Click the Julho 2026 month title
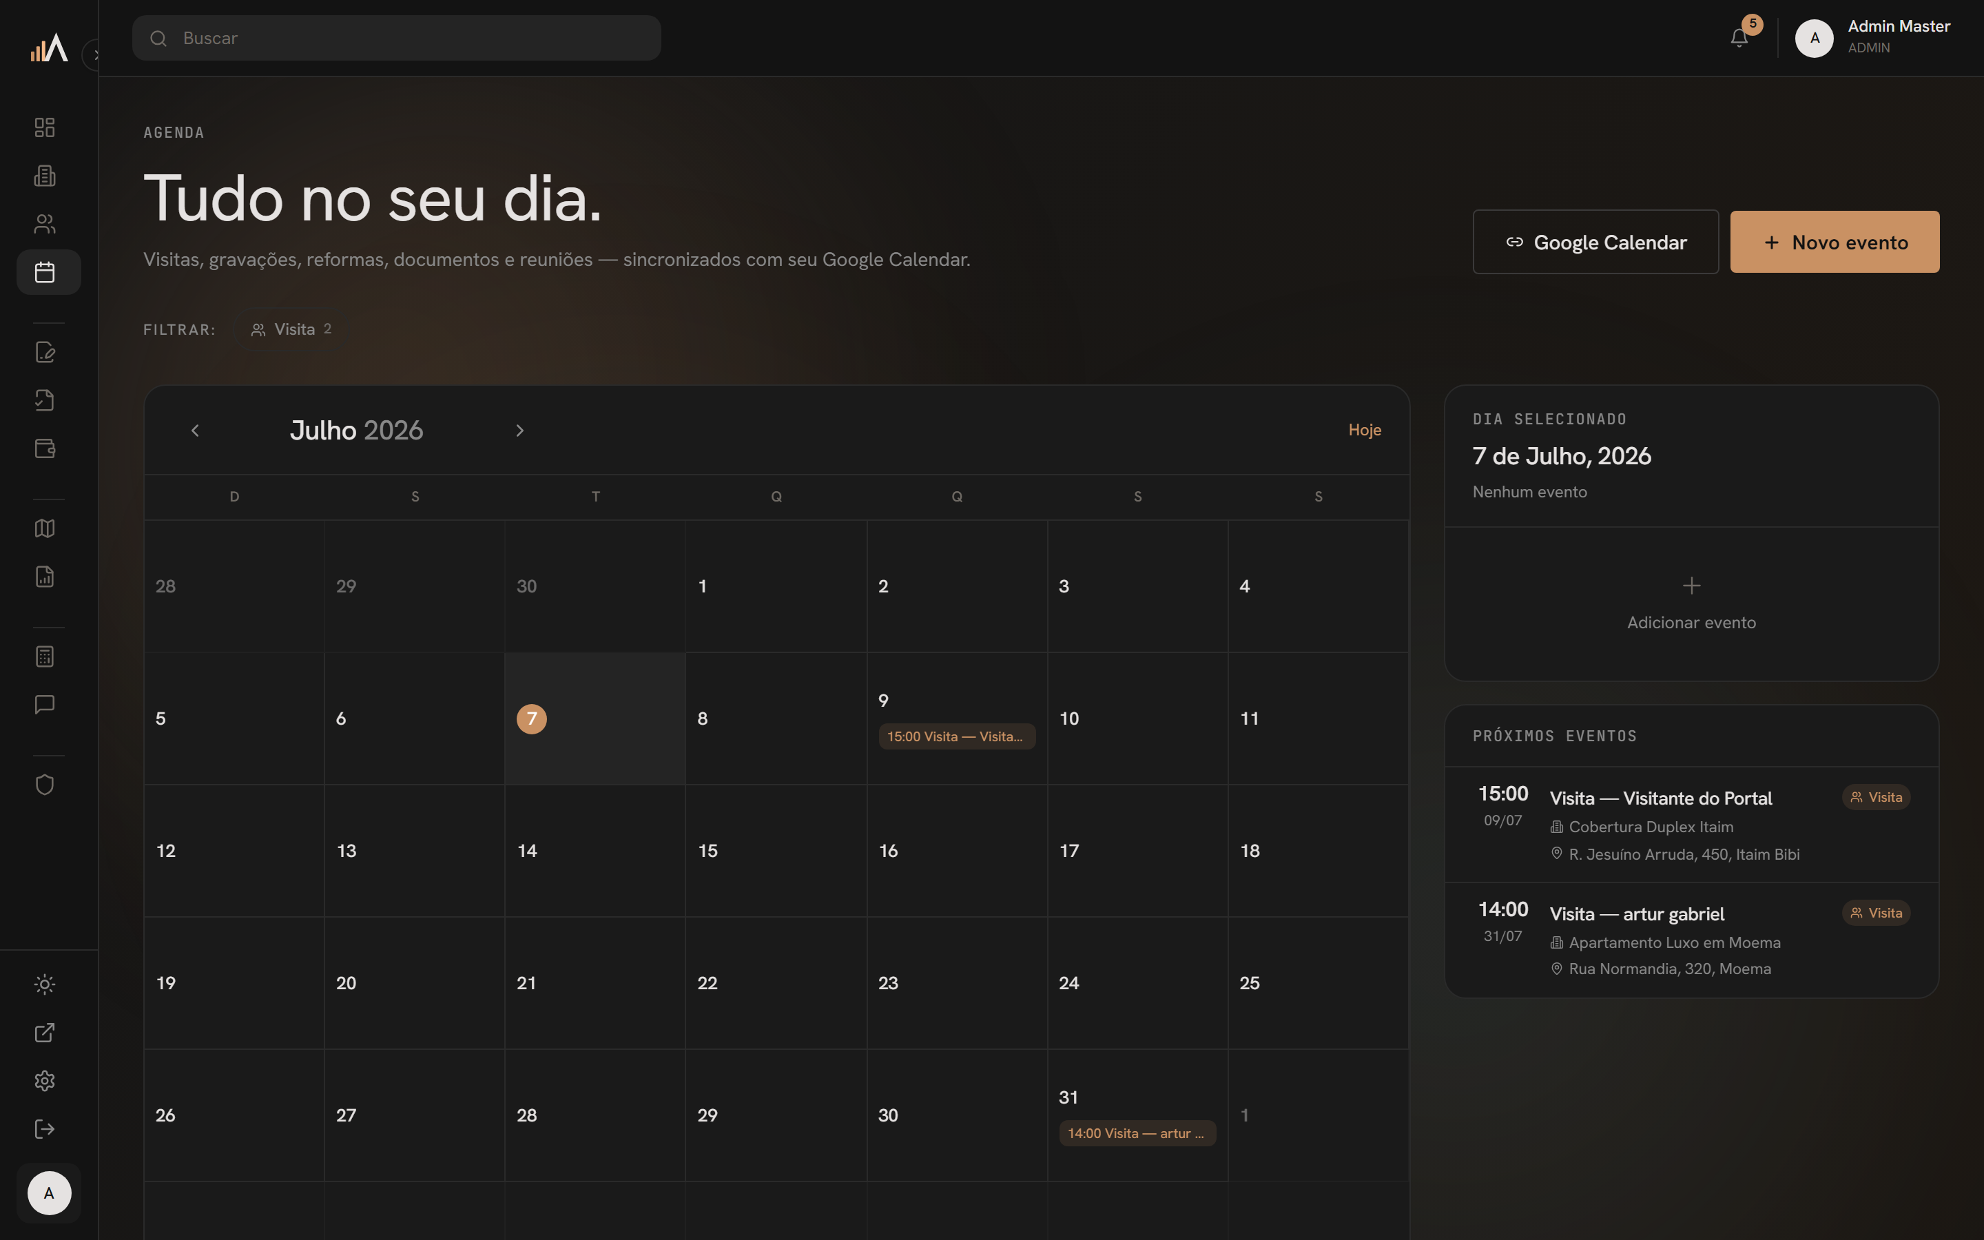The height and width of the screenshot is (1240, 1984). coord(357,431)
